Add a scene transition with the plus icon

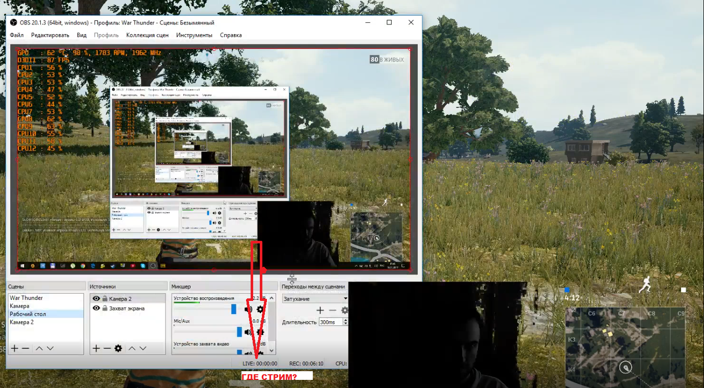(320, 310)
